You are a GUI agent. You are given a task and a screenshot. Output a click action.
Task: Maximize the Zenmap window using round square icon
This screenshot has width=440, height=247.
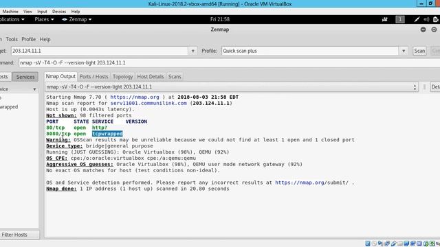434,30
